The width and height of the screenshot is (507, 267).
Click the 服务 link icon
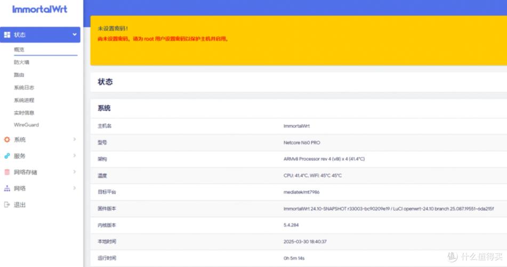point(7,156)
